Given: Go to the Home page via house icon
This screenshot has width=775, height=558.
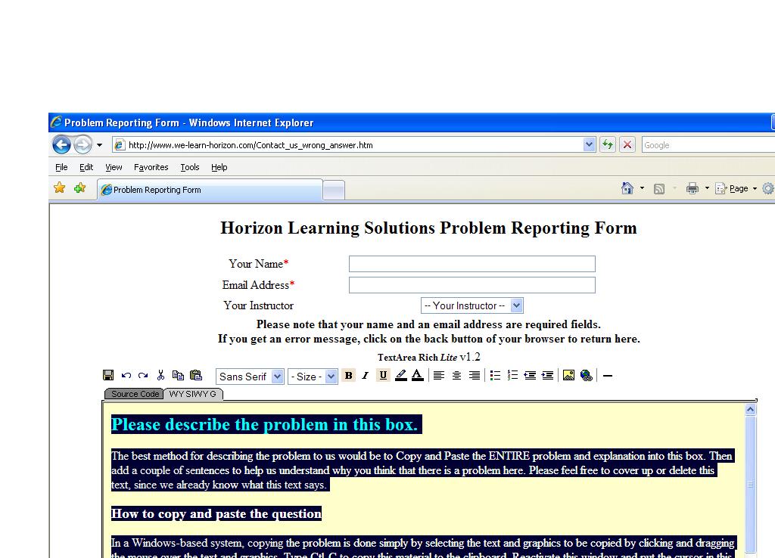Looking at the screenshot, I should [x=627, y=188].
